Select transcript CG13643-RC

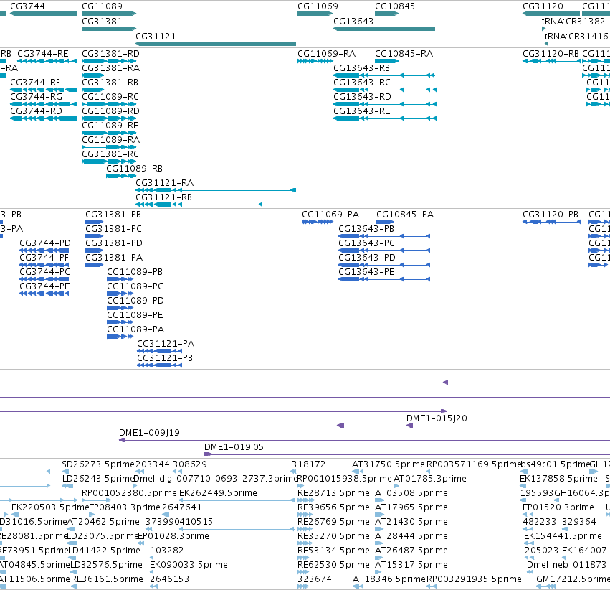[385, 90]
